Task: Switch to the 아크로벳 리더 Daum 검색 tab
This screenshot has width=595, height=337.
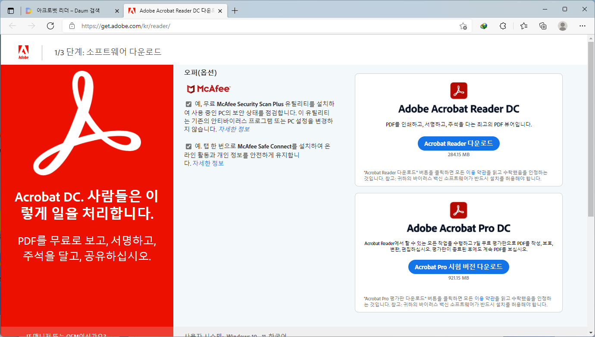Action: click(71, 11)
